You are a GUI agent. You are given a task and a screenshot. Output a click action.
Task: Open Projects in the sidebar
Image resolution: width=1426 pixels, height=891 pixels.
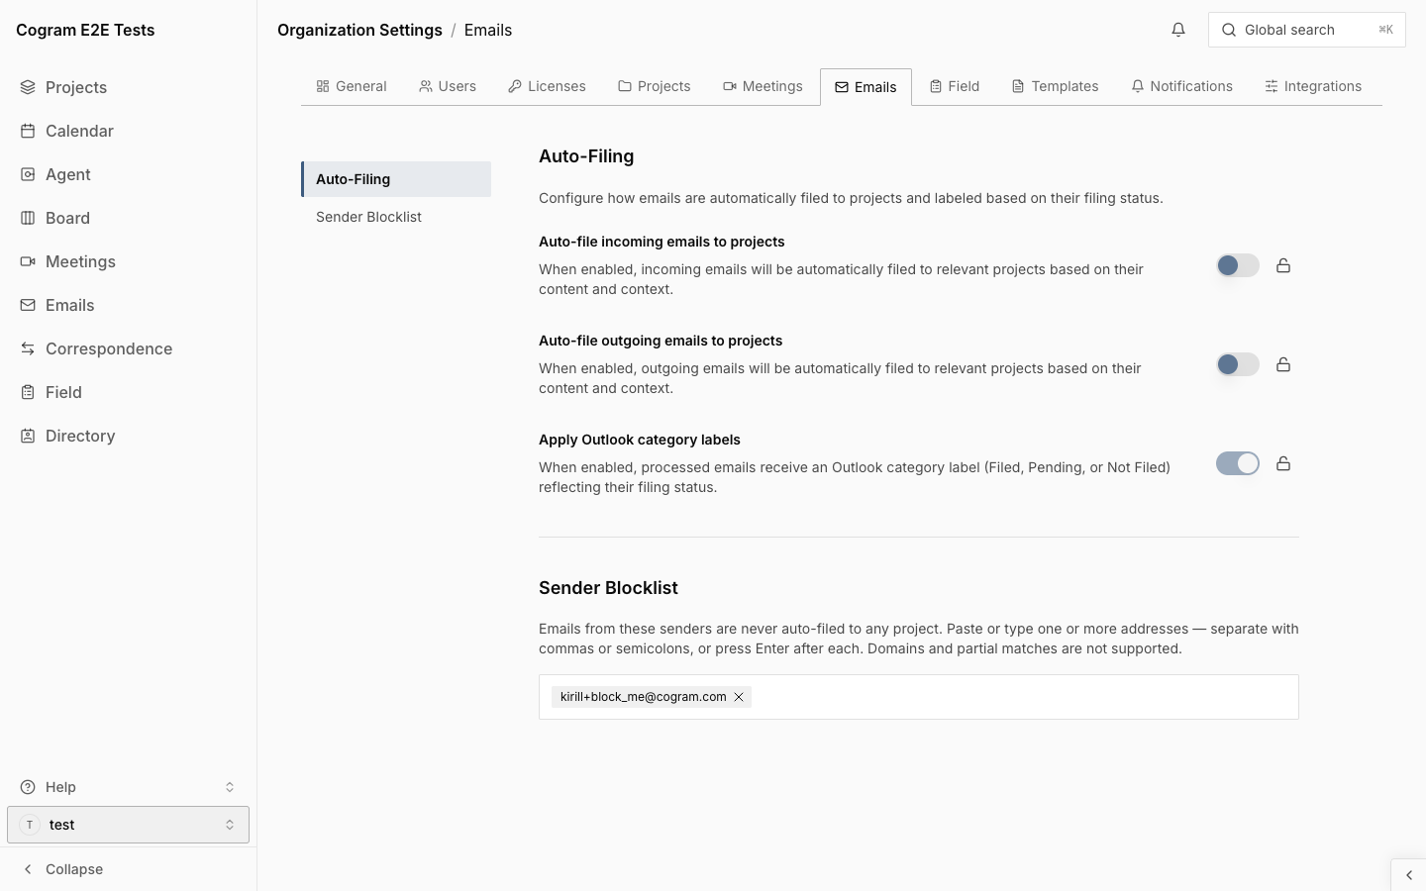coord(129,87)
